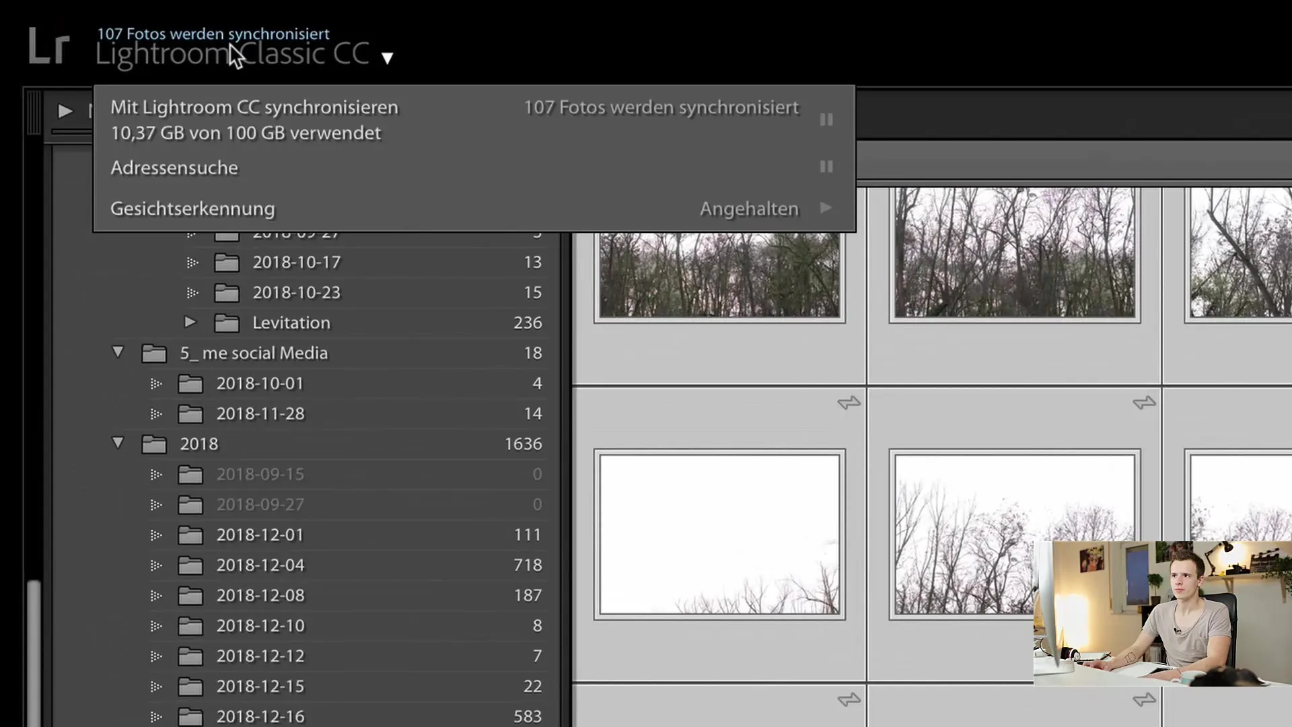The width and height of the screenshot is (1292, 727).
Task: Select folder name 2018-12-04
Action: tap(260, 565)
